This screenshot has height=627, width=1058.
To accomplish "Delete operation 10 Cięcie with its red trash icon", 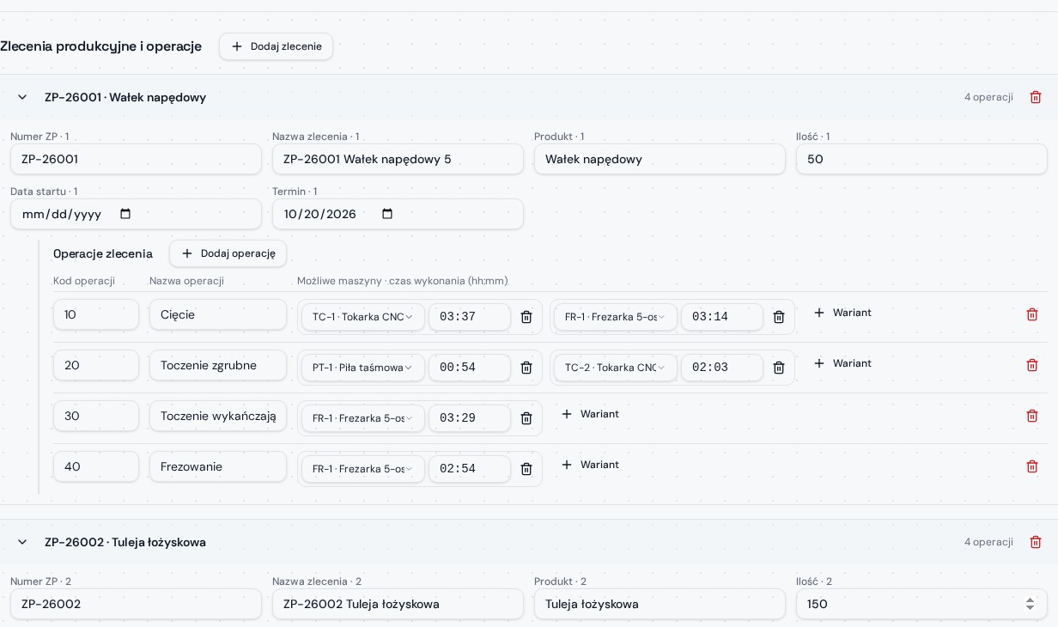I will pos(1032,314).
